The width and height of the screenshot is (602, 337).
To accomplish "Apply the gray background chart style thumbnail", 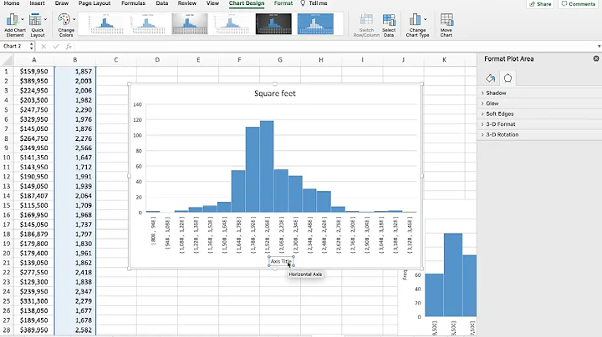I will pos(190,24).
